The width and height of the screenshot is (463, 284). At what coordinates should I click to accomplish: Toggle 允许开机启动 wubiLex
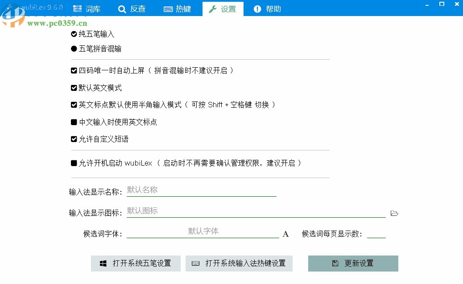click(x=74, y=163)
